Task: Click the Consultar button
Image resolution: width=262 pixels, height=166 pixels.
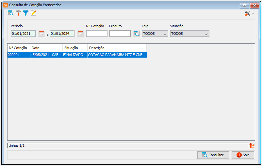Action: click(x=213, y=155)
